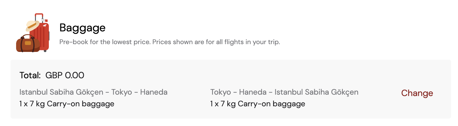Viewport: 458px width, 126px height.
Task: Click the GBP 0.00 total amount
Action: (65, 75)
